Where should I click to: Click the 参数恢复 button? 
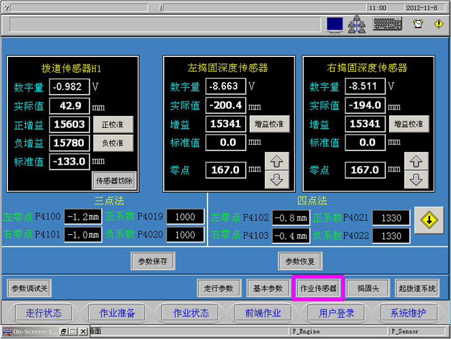pos(300,261)
